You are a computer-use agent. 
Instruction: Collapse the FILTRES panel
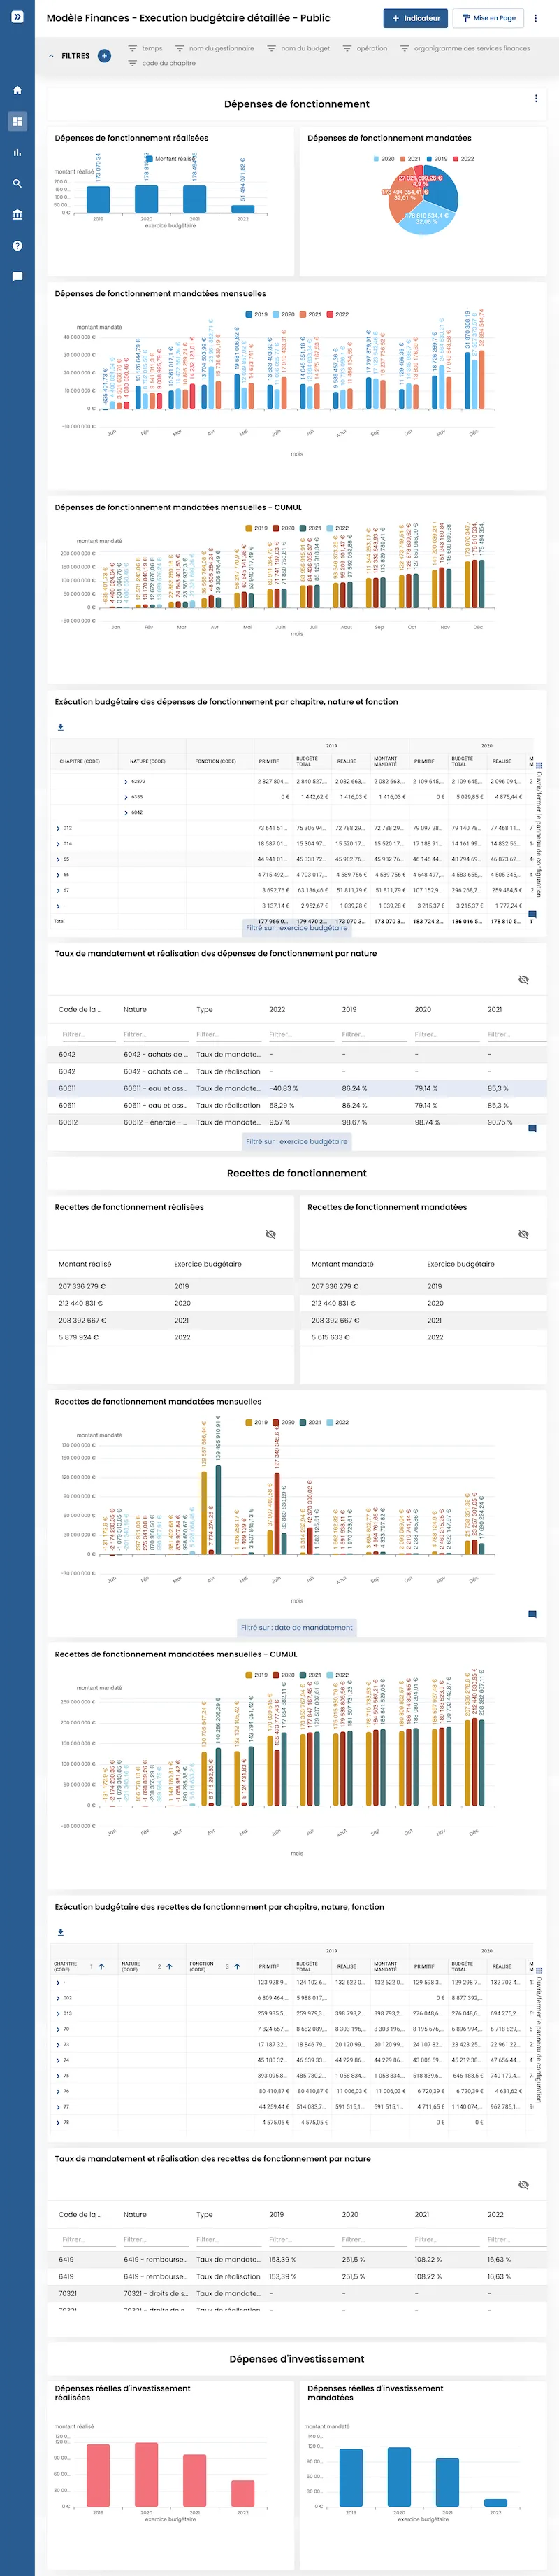[52, 56]
